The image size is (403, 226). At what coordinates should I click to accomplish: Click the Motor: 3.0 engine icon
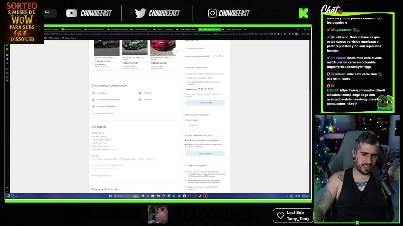pyautogui.click(x=140, y=100)
